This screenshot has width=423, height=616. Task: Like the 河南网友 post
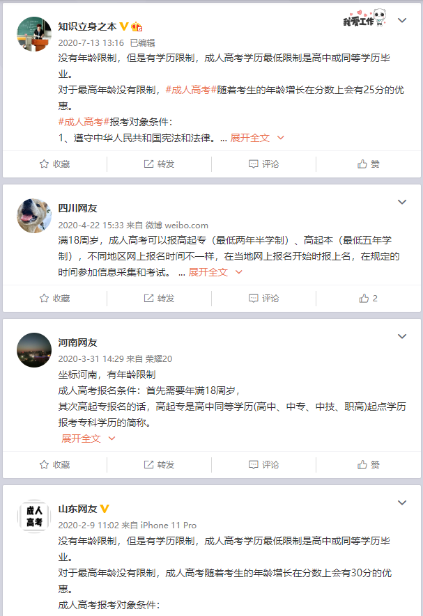click(362, 464)
